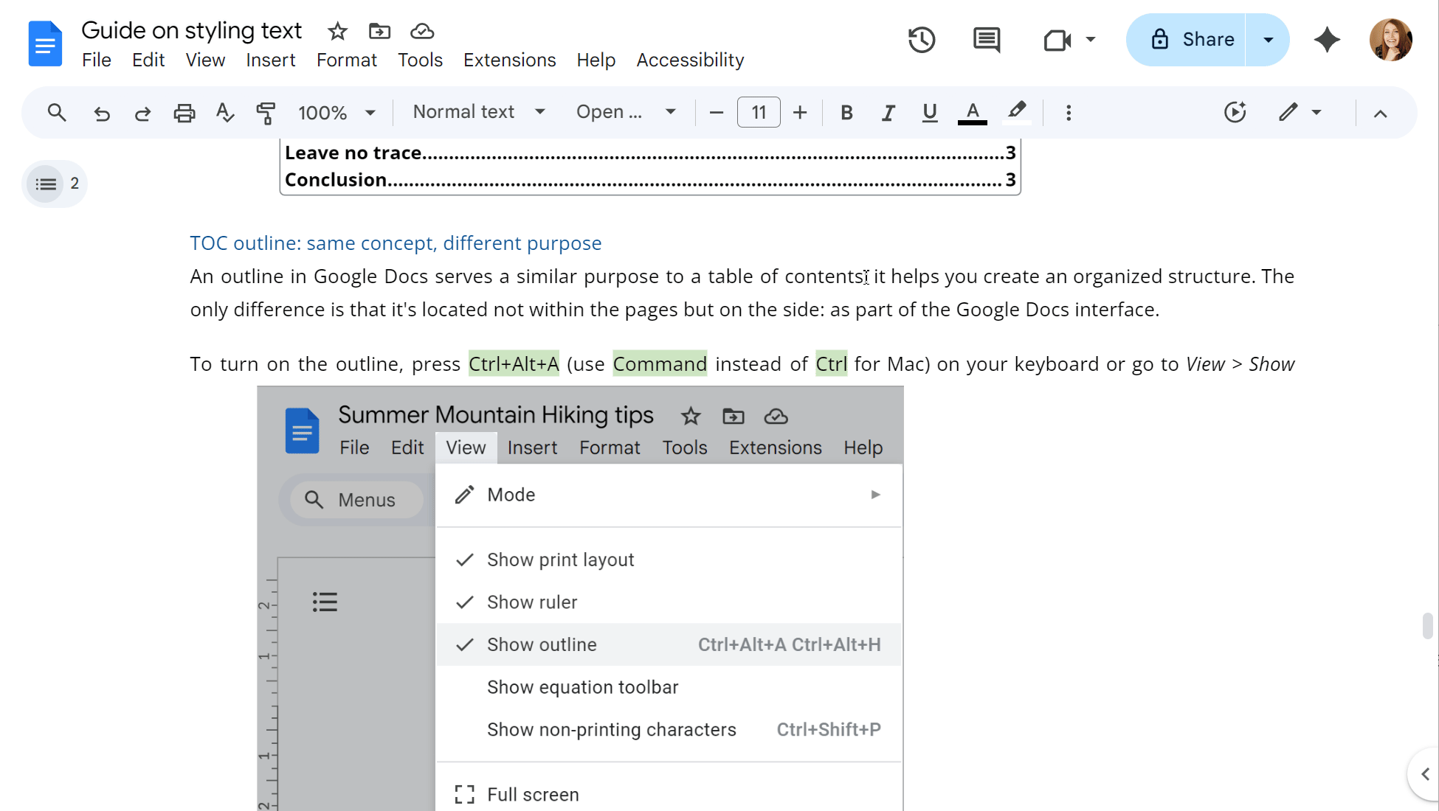Screen dimensions: 1439x811
Task: Open the Insert menu
Action: (x=271, y=60)
